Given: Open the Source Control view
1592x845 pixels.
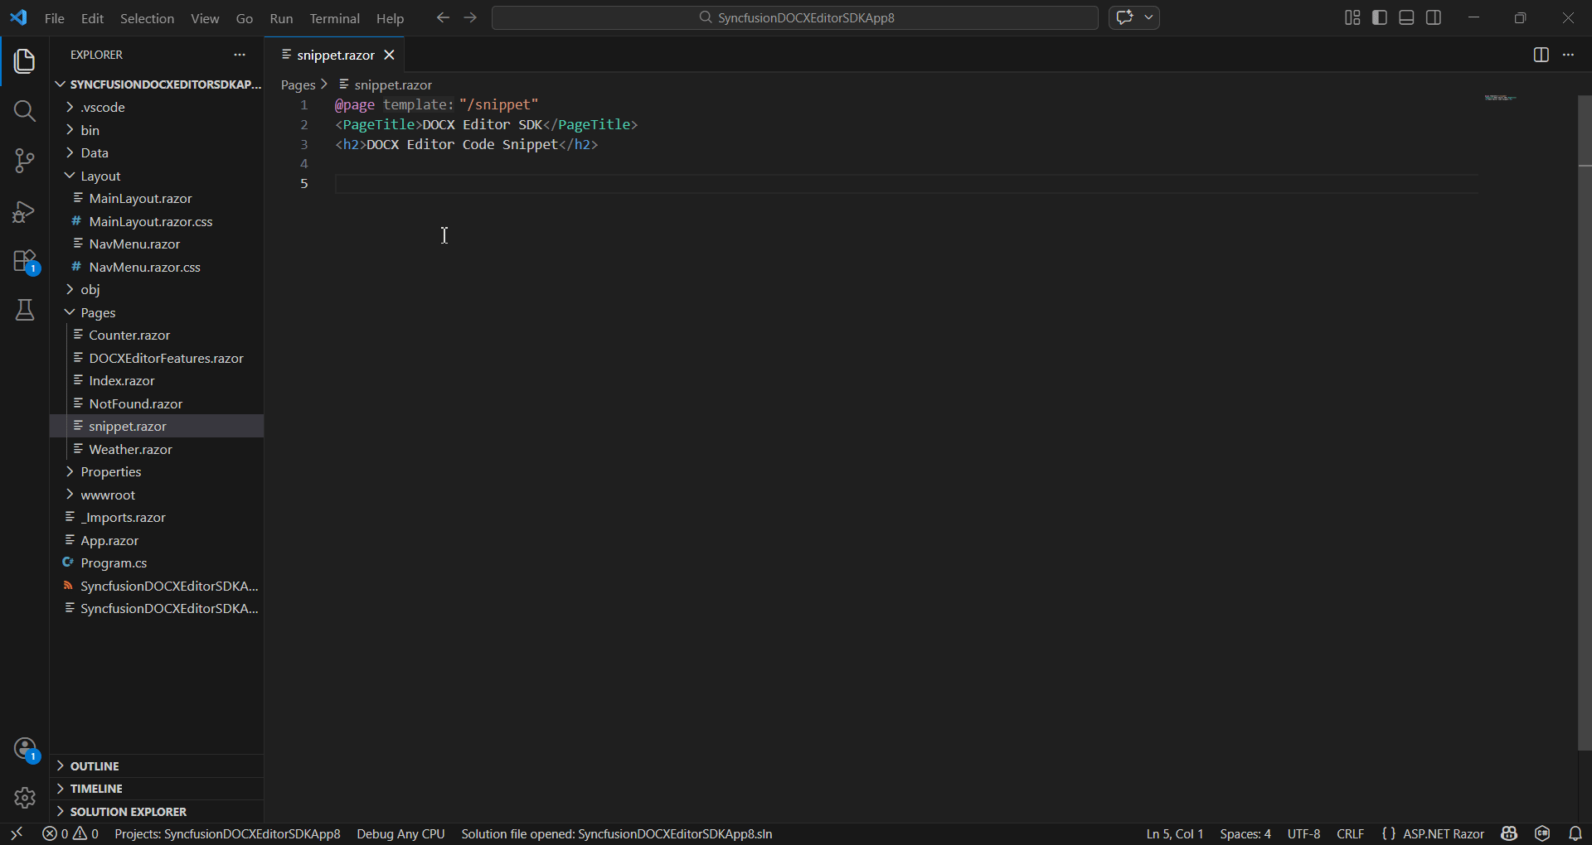Looking at the screenshot, I should pyautogui.click(x=24, y=162).
